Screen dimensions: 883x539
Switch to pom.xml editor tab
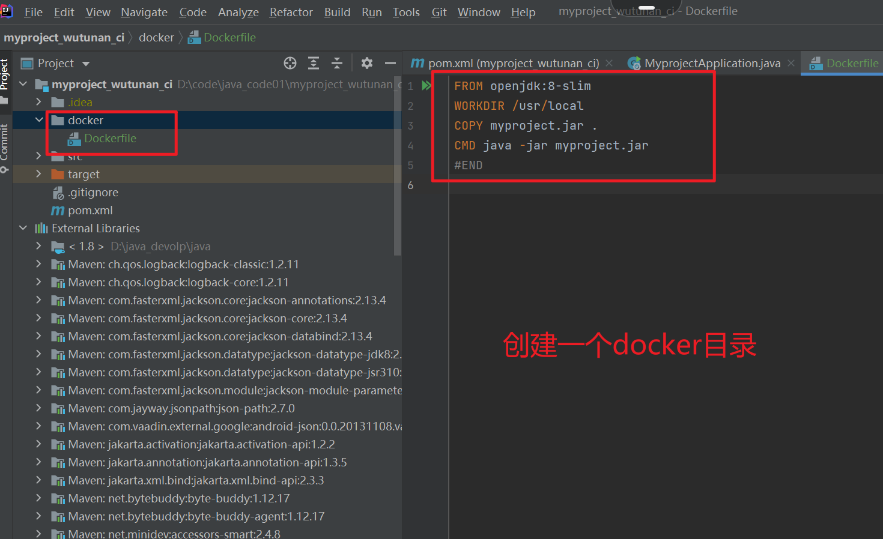pos(514,63)
